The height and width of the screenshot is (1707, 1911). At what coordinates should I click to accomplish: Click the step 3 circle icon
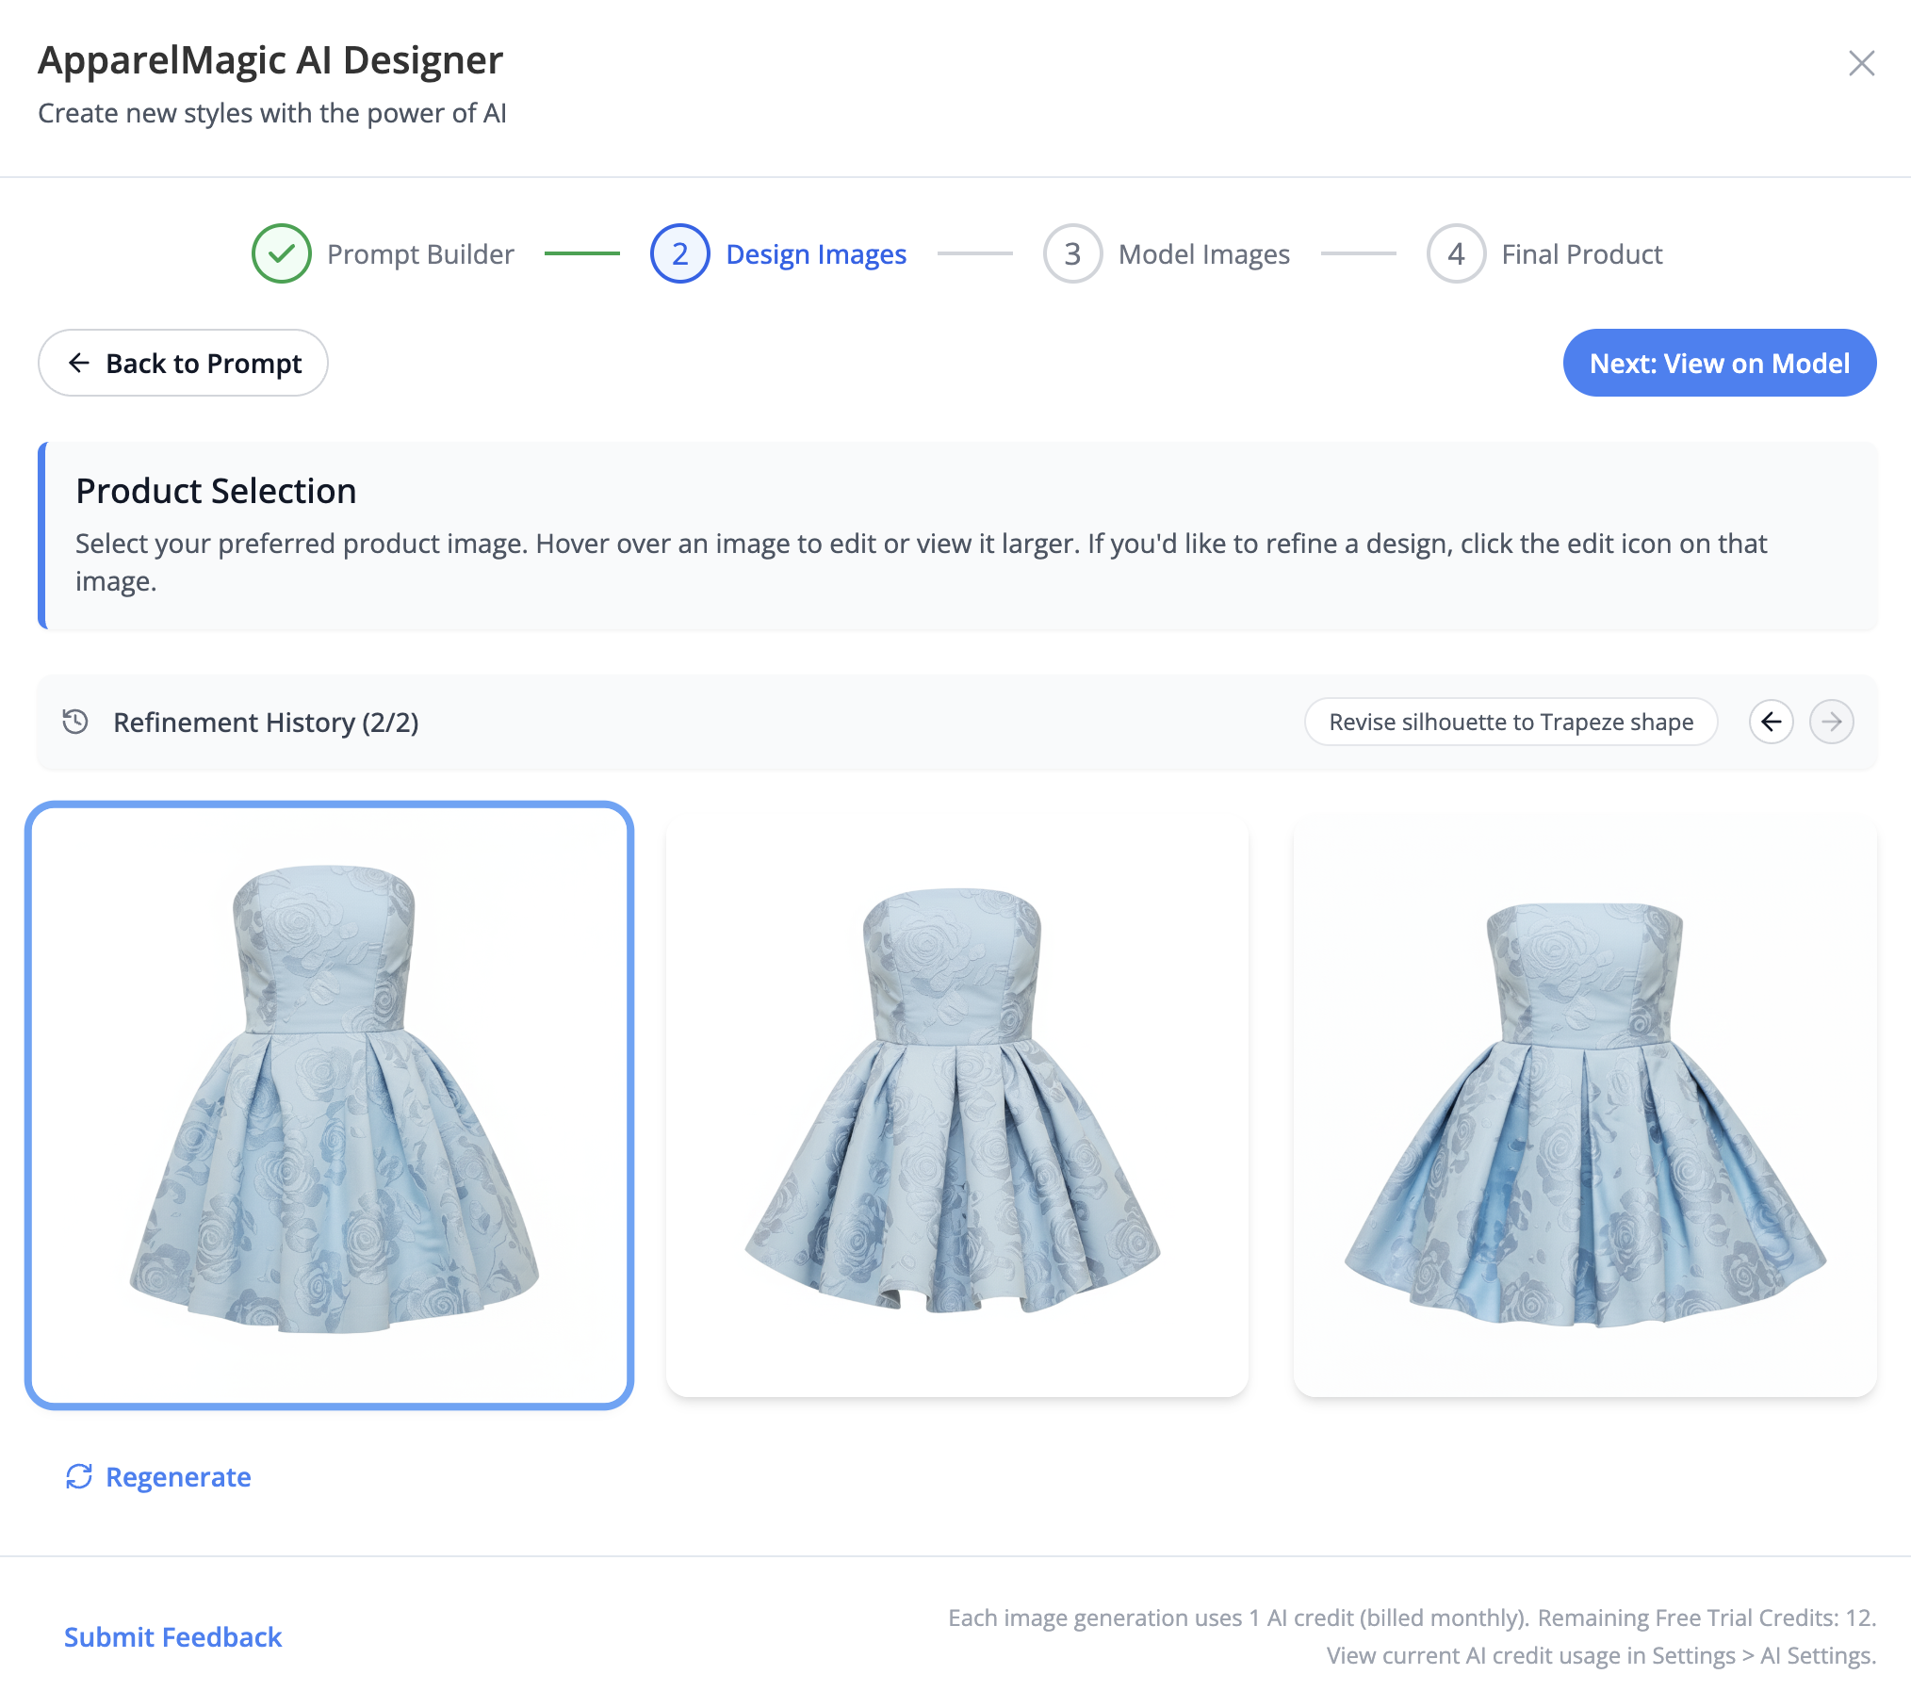(x=1072, y=253)
